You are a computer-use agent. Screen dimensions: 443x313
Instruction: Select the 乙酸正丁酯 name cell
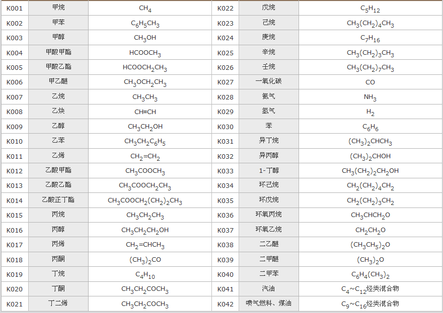pos(58,200)
